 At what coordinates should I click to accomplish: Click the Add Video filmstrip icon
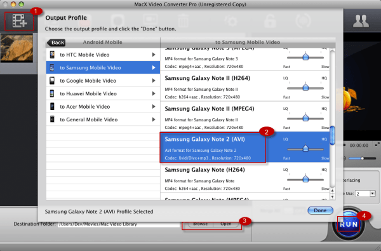pyautogui.click(x=20, y=21)
